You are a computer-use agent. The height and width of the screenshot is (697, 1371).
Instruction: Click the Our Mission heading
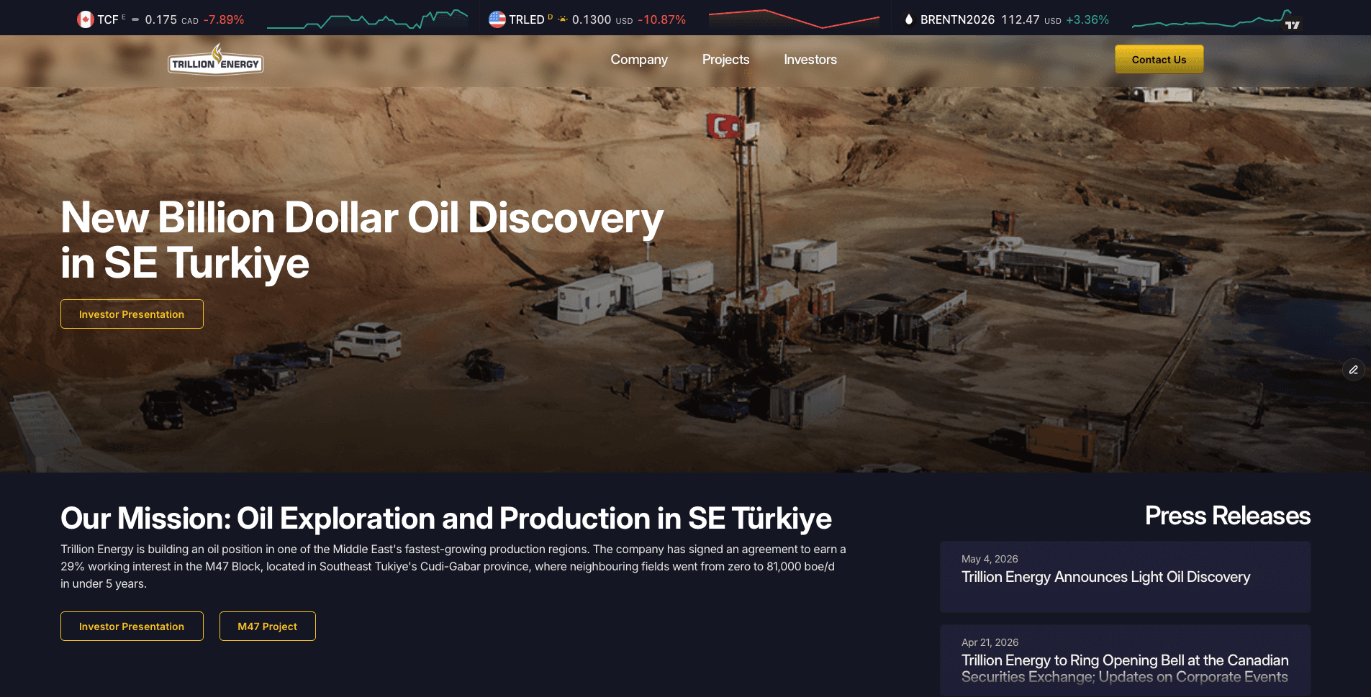tap(446, 519)
